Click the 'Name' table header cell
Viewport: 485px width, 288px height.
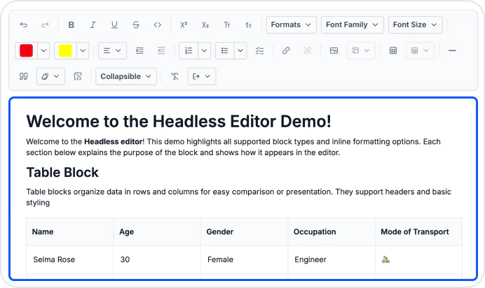(70, 232)
